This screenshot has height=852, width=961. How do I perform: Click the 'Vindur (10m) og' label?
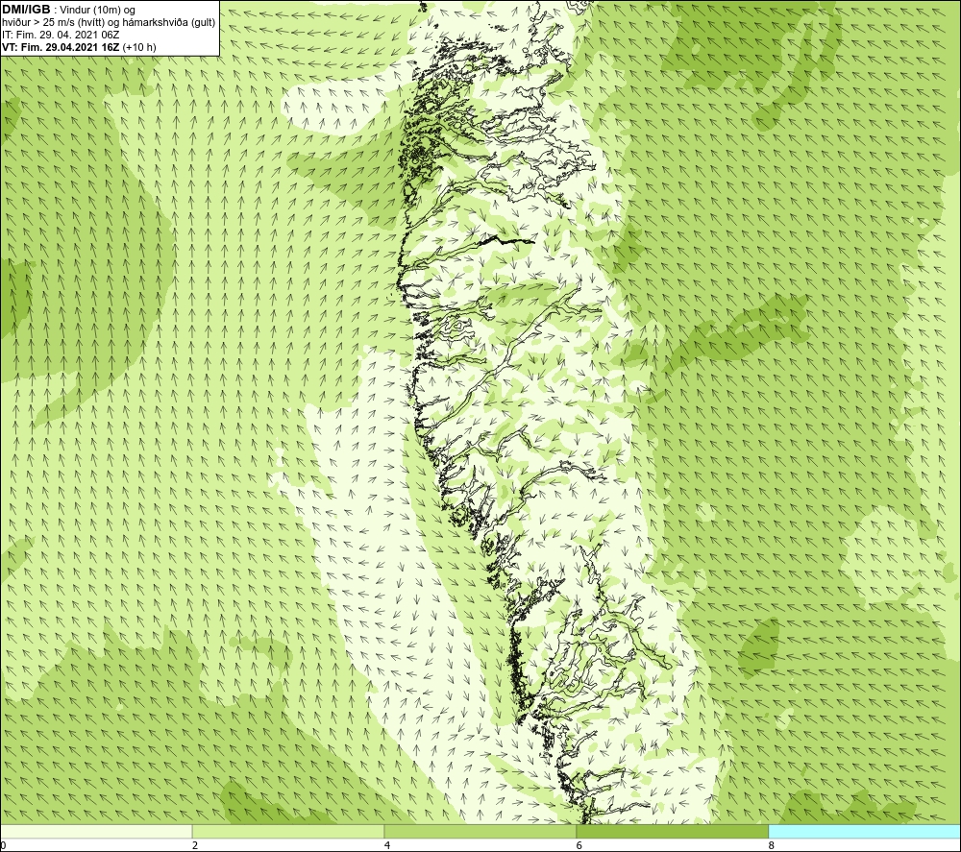pos(98,11)
